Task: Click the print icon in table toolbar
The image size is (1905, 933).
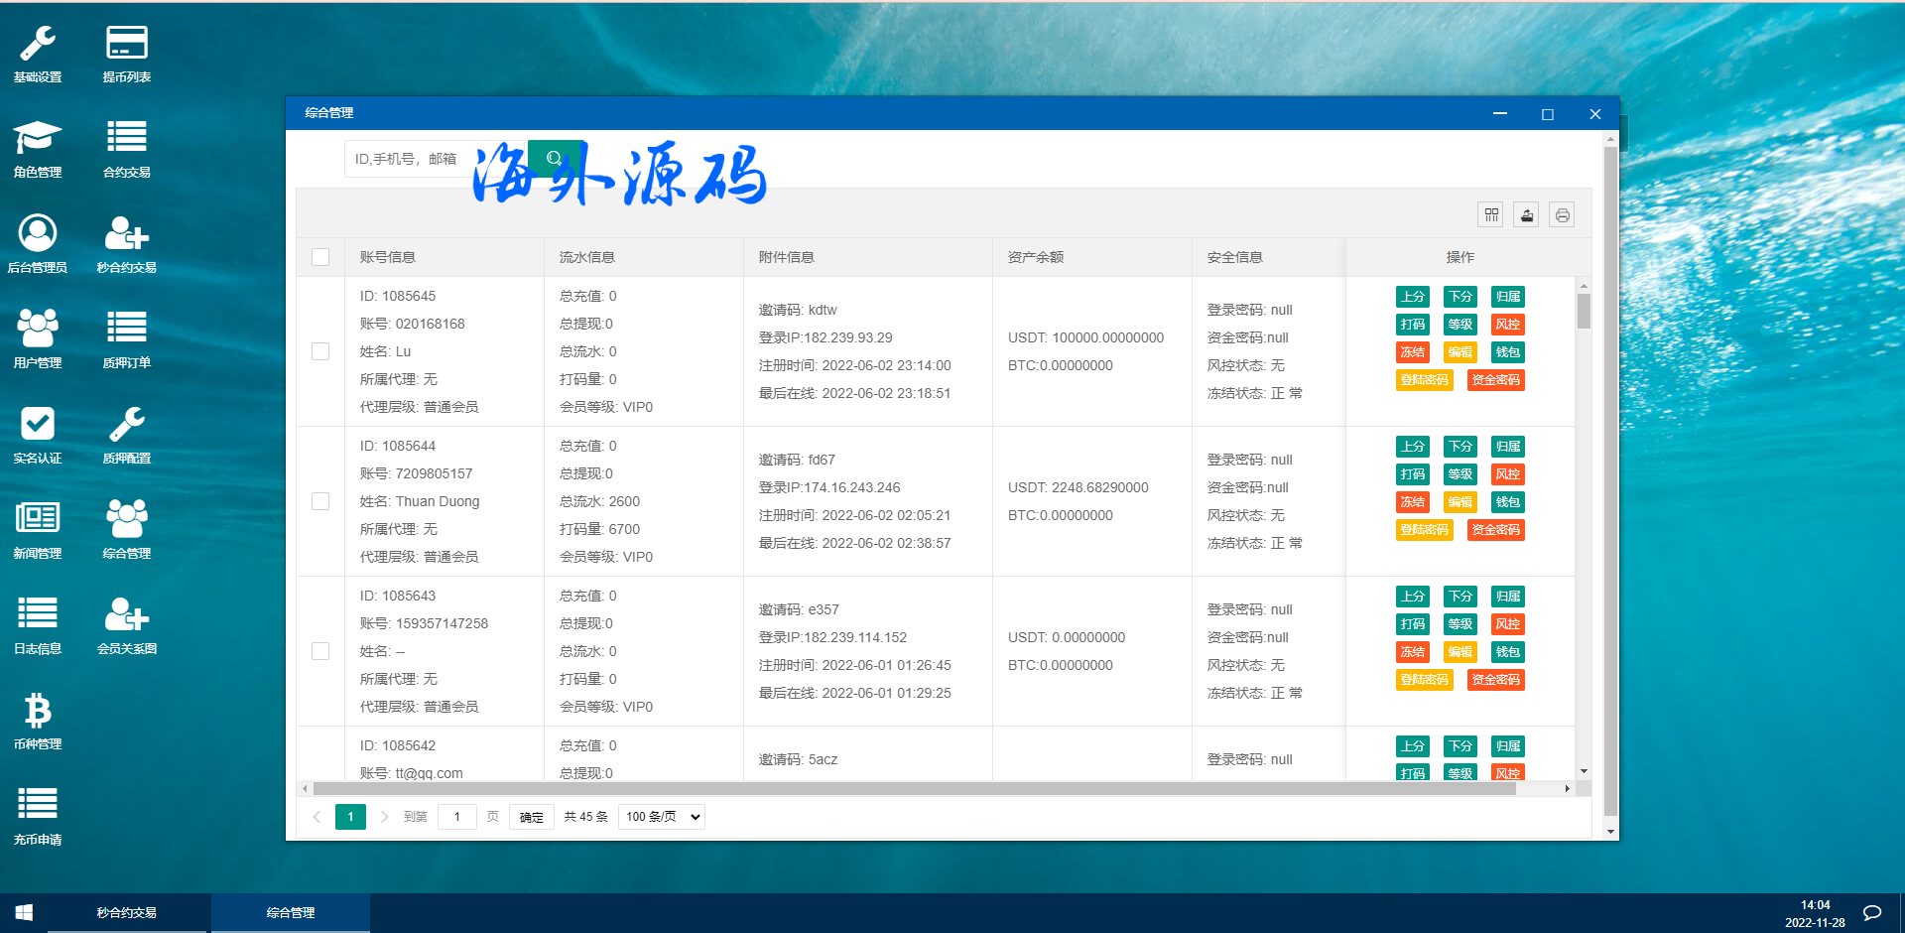Action: (x=1562, y=215)
